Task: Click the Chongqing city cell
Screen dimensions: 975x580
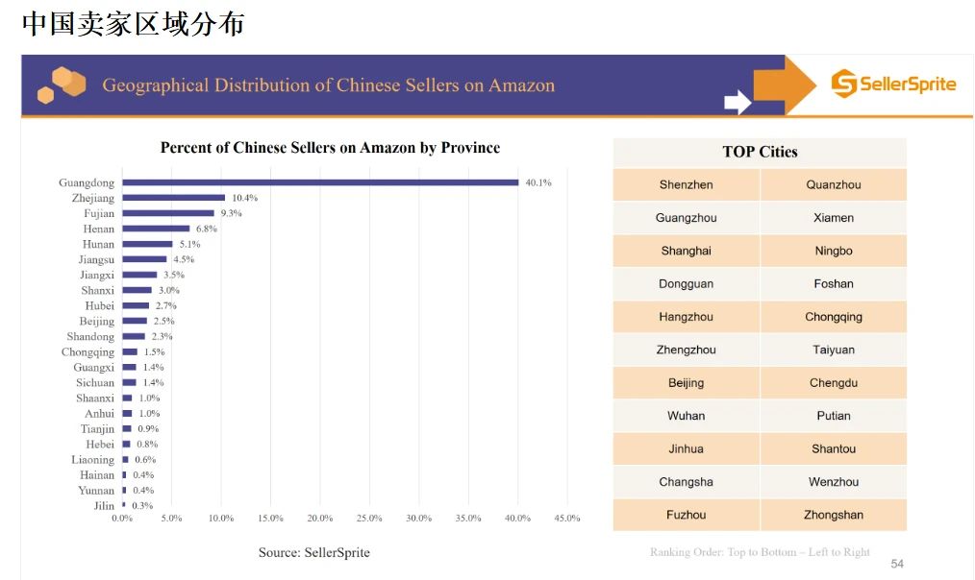Action: click(x=834, y=317)
